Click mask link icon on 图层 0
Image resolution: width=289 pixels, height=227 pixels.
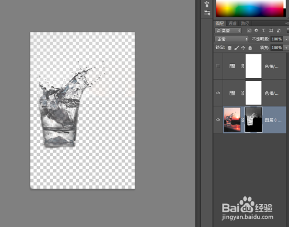coord(243,120)
